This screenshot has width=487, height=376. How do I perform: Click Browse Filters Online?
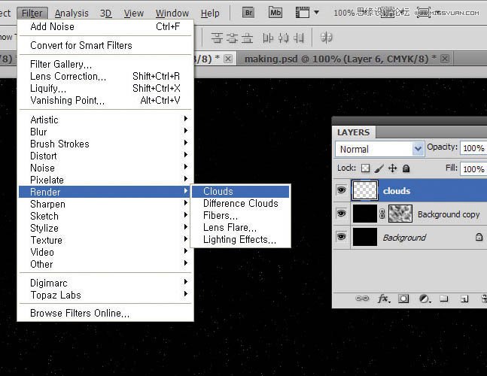coord(80,314)
